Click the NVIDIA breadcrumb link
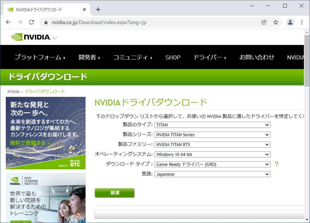The width and height of the screenshot is (310, 223). click(13, 92)
